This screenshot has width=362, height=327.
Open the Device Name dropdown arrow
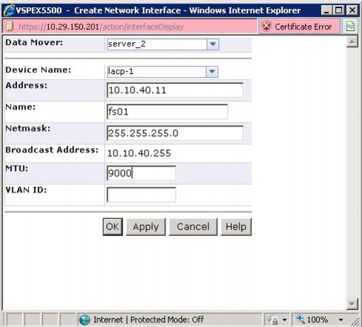(x=212, y=72)
